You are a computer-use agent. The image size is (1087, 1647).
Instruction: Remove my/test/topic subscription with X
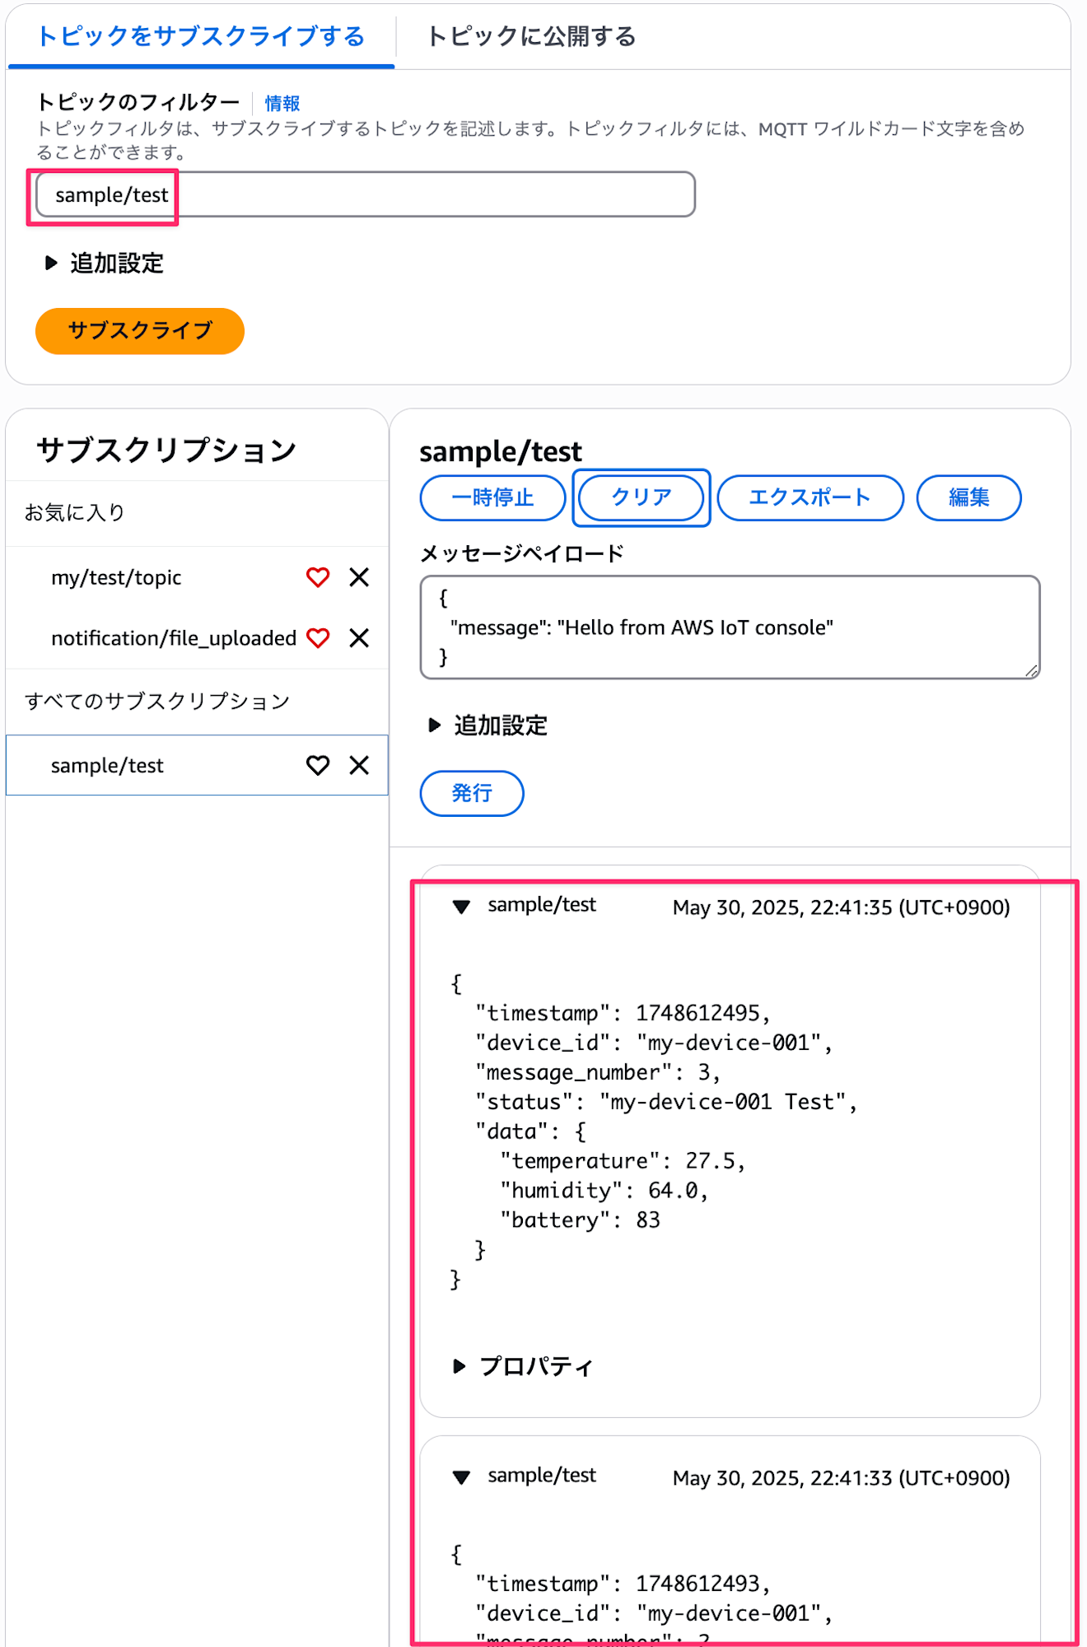click(359, 577)
